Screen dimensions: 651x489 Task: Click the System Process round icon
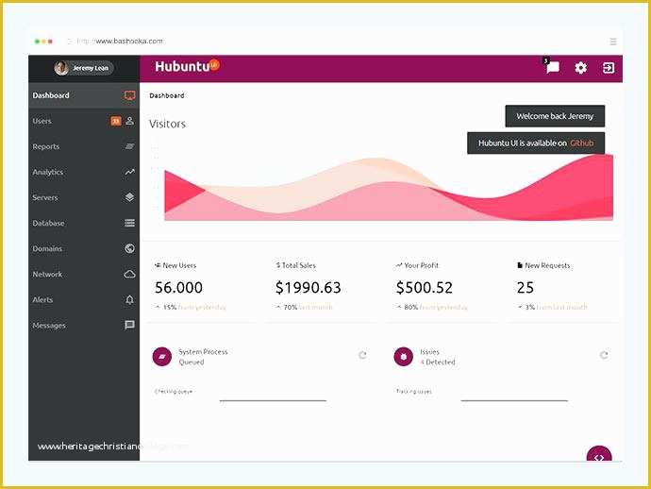pos(162,357)
